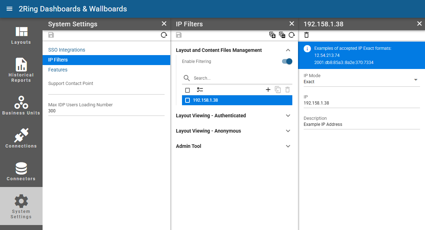Image resolution: width=425 pixels, height=230 pixels.
Task: Open Layouts from the sidebar
Action: 21,36
